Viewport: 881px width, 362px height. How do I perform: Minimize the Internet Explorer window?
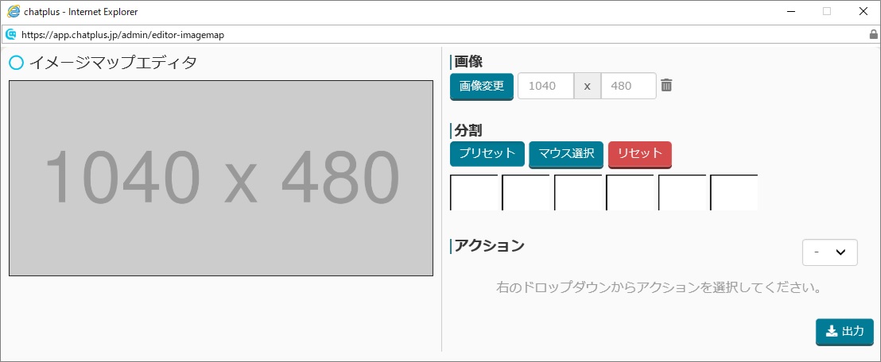791,11
